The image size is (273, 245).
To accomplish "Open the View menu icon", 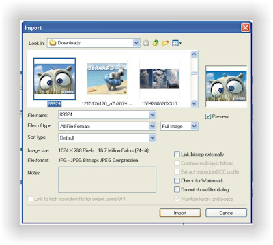I will coord(177,43).
